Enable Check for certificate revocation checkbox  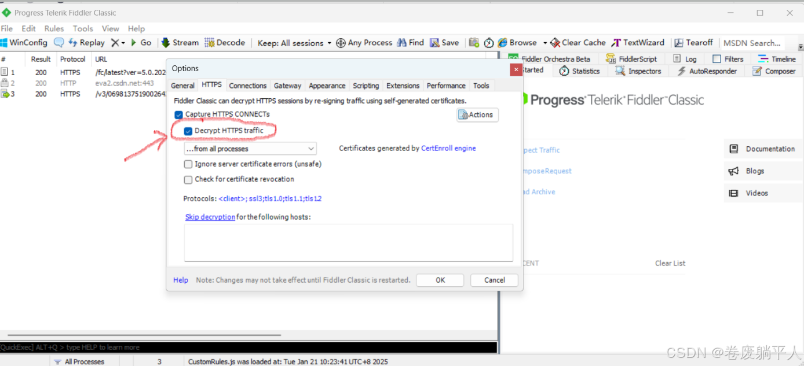pyautogui.click(x=188, y=179)
